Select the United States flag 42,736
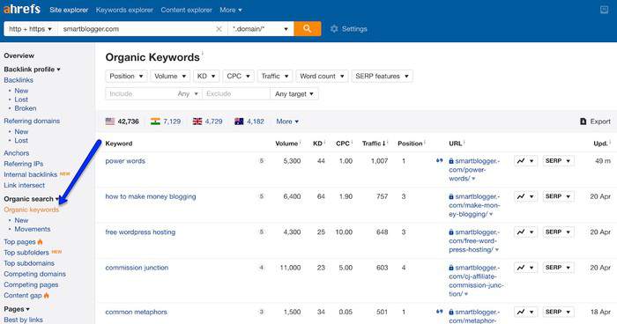 122,121
